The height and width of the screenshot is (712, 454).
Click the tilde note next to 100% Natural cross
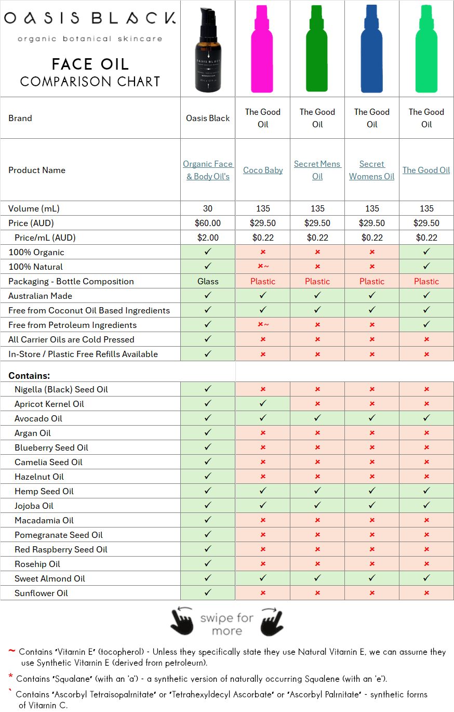(x=266, y=267)
